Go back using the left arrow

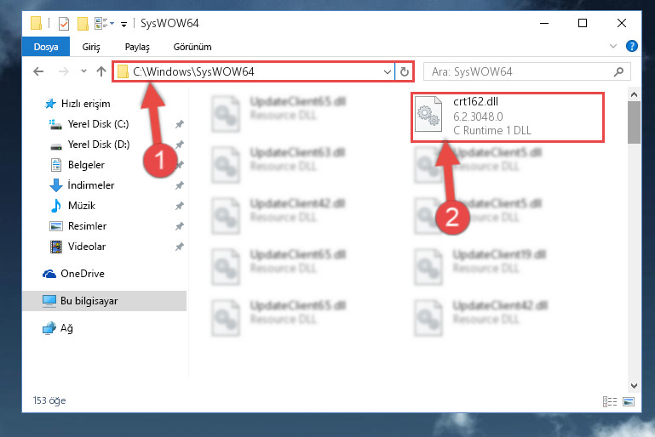[x=38, y=71]
